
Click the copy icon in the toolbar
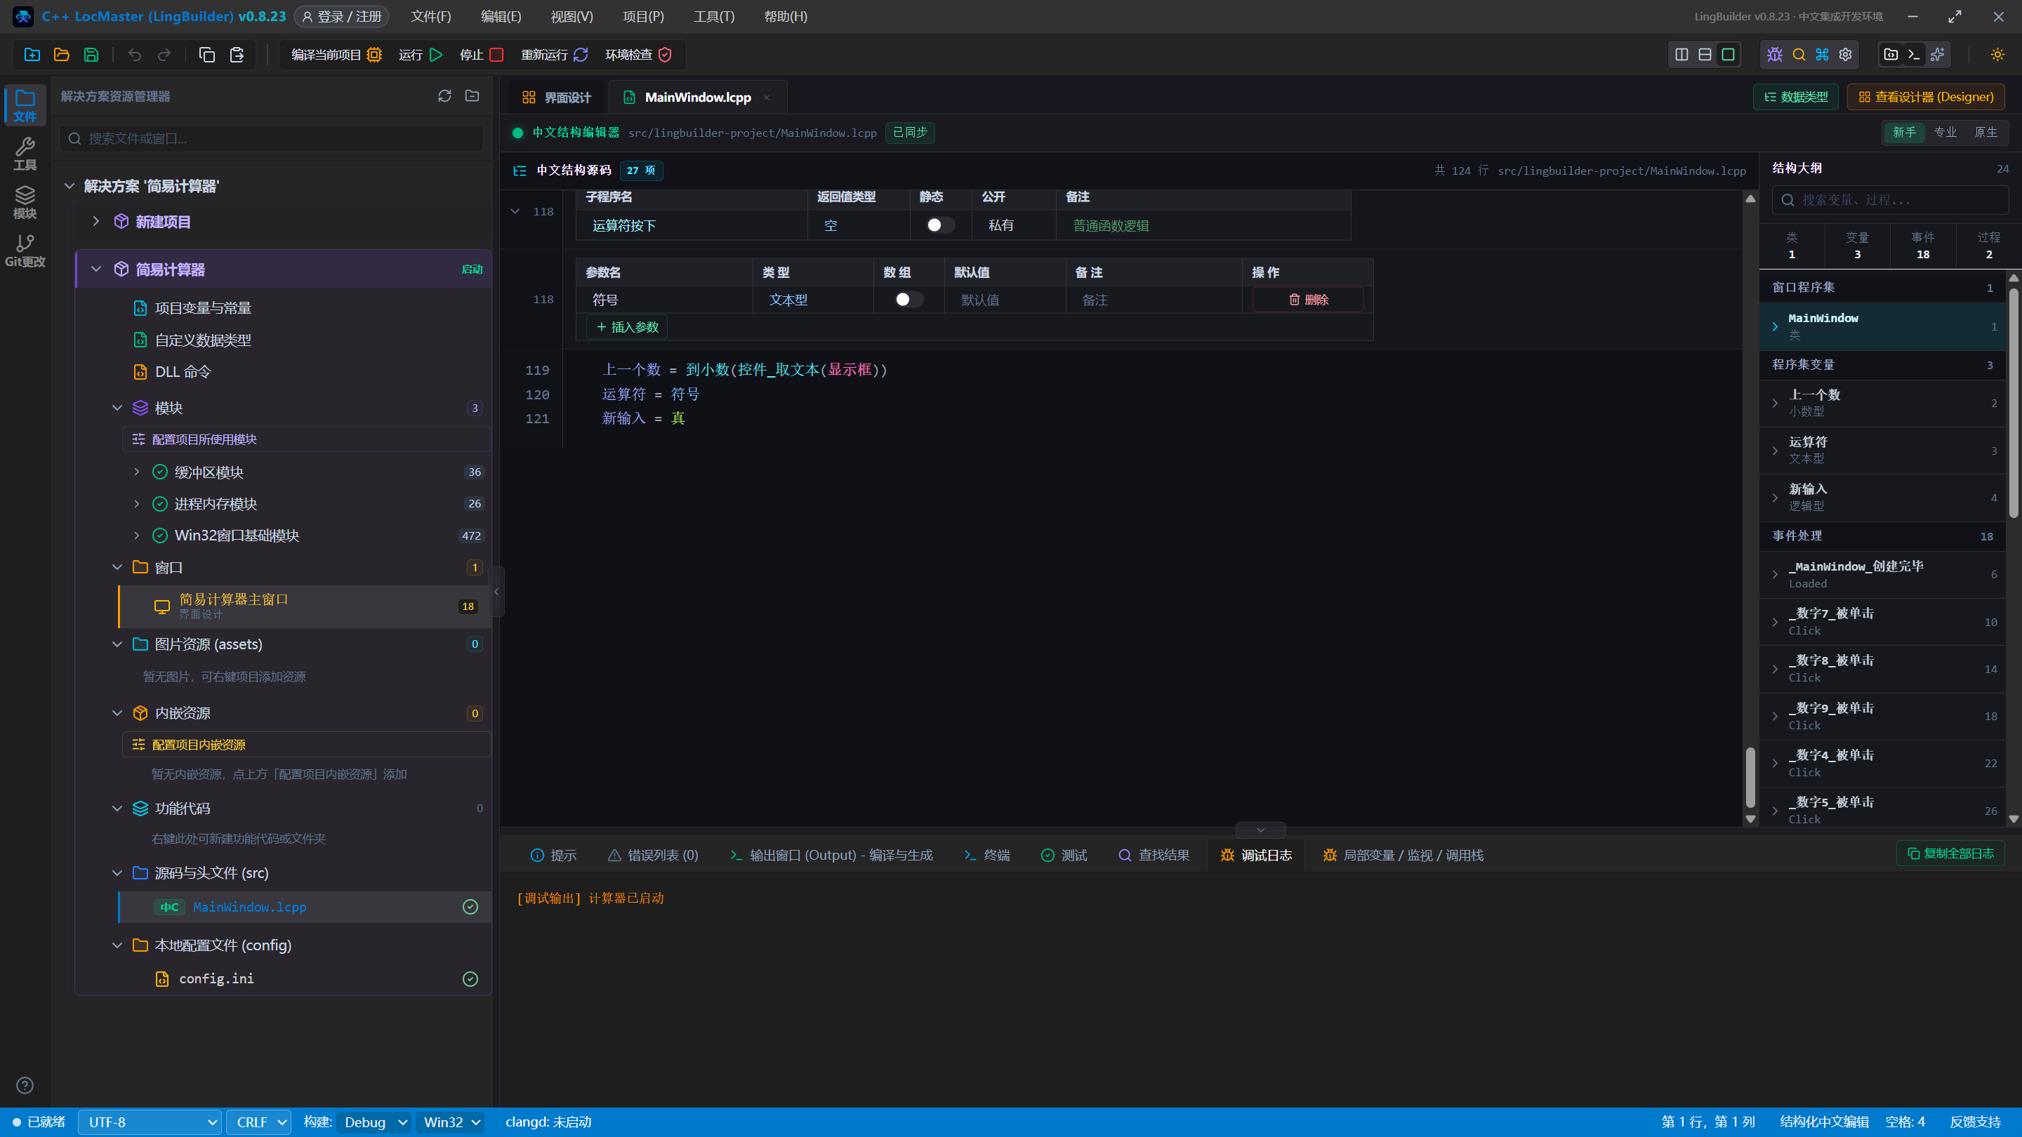tap(207, 54)
